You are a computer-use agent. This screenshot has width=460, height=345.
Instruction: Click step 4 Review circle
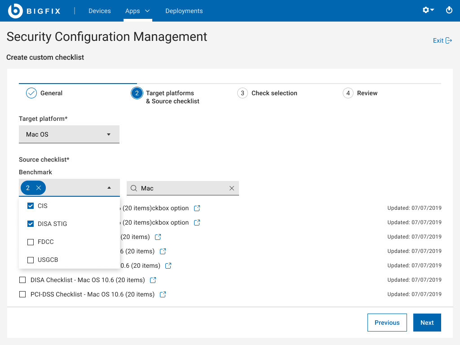pyautogui.click(x=348, y=93)
